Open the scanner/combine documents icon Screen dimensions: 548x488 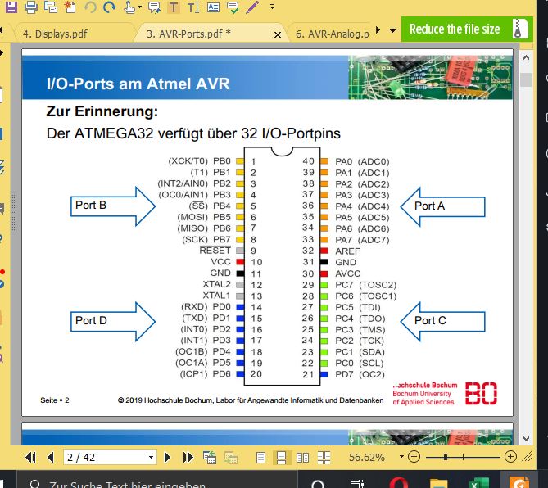(51, 7)
